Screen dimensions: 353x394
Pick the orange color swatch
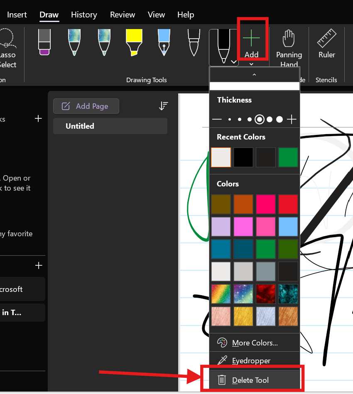point(243,204)
